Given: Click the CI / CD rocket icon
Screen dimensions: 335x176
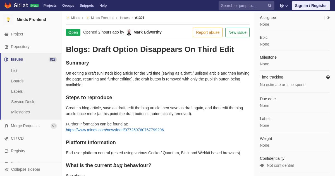Looking at the screenshot, I should point(6,139).
